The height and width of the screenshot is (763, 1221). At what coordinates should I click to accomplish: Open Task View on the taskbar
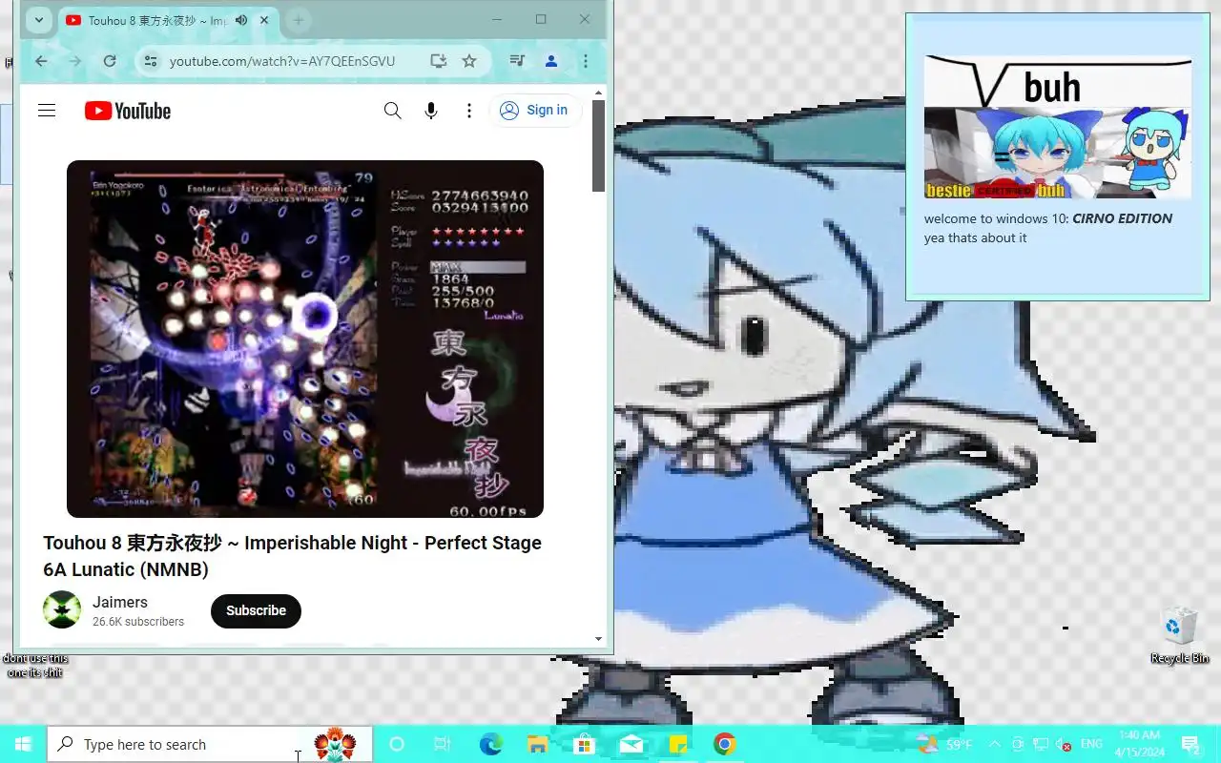click(442, 744)
